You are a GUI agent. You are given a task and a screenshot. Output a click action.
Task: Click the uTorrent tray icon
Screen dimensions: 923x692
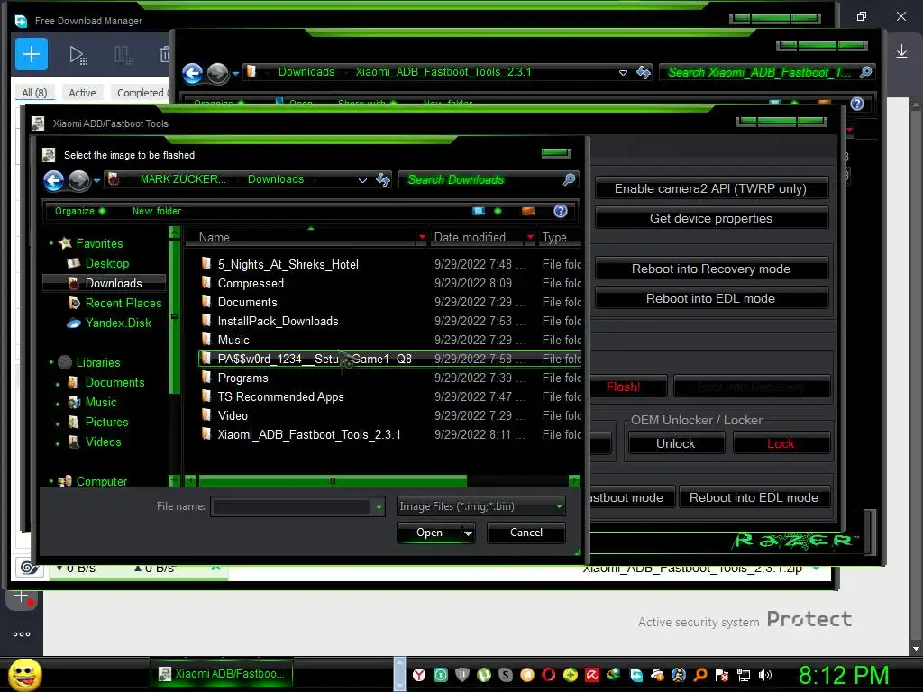point(484,675)
